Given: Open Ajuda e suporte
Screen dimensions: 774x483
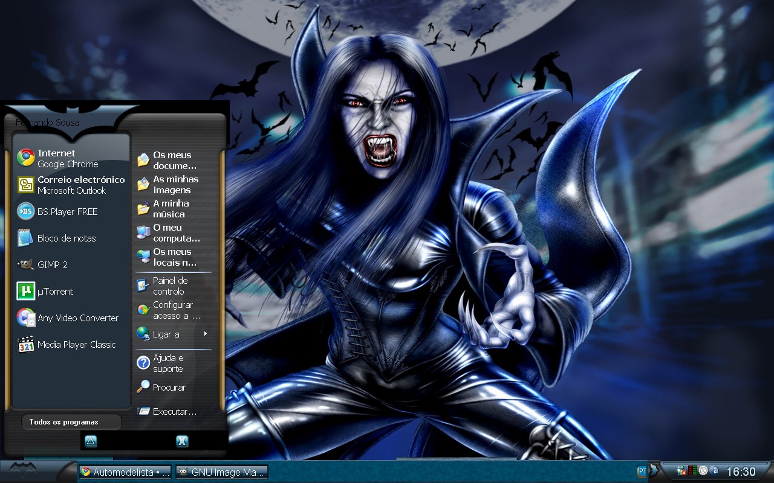Looking at the screenshot, I should (x=173, y=363).
